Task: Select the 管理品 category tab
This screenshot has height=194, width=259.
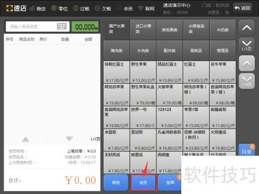Action: point(223,50)
